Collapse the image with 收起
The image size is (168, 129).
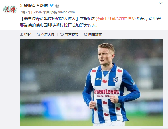pos(25,35)
